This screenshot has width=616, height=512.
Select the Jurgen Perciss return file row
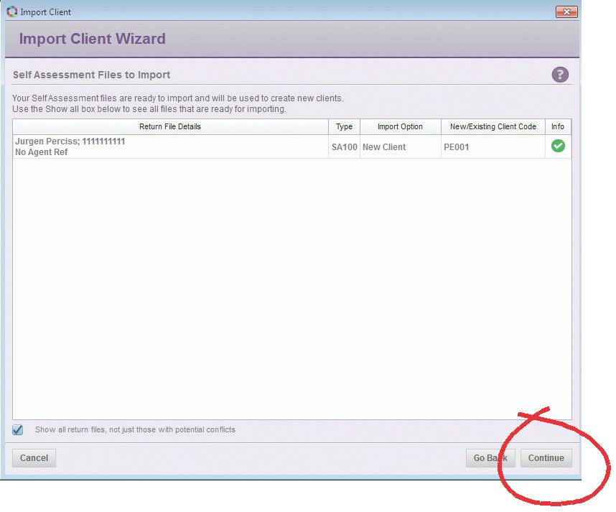(170, 146)
